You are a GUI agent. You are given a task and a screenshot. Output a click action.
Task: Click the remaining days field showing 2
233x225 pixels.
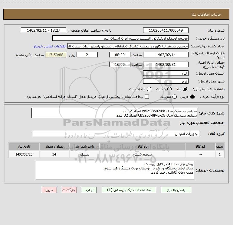pos(87,55)
